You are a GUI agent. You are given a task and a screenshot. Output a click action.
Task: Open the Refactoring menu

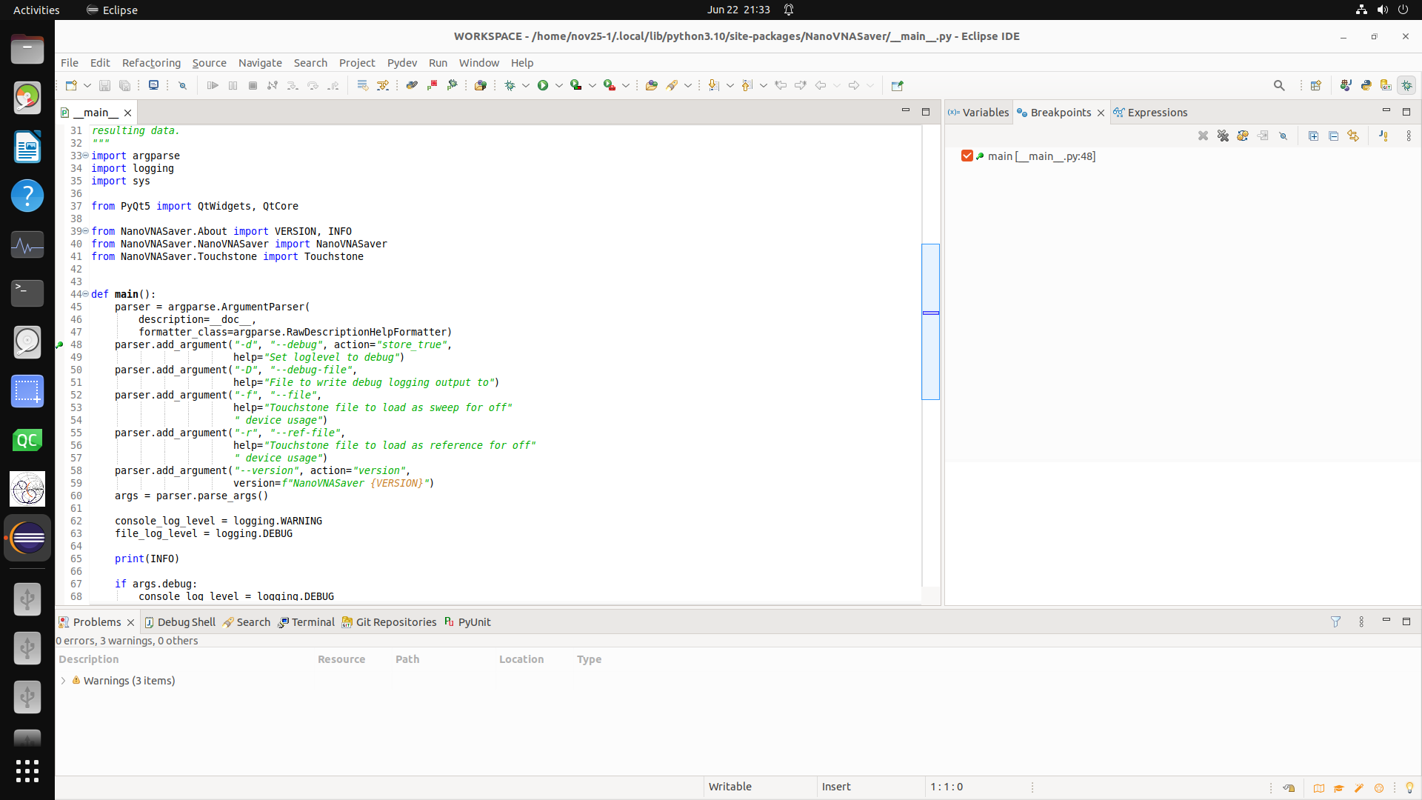coord(151,63)
